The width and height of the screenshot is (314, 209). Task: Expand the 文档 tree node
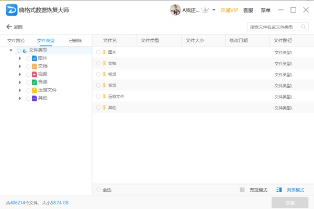20,66
